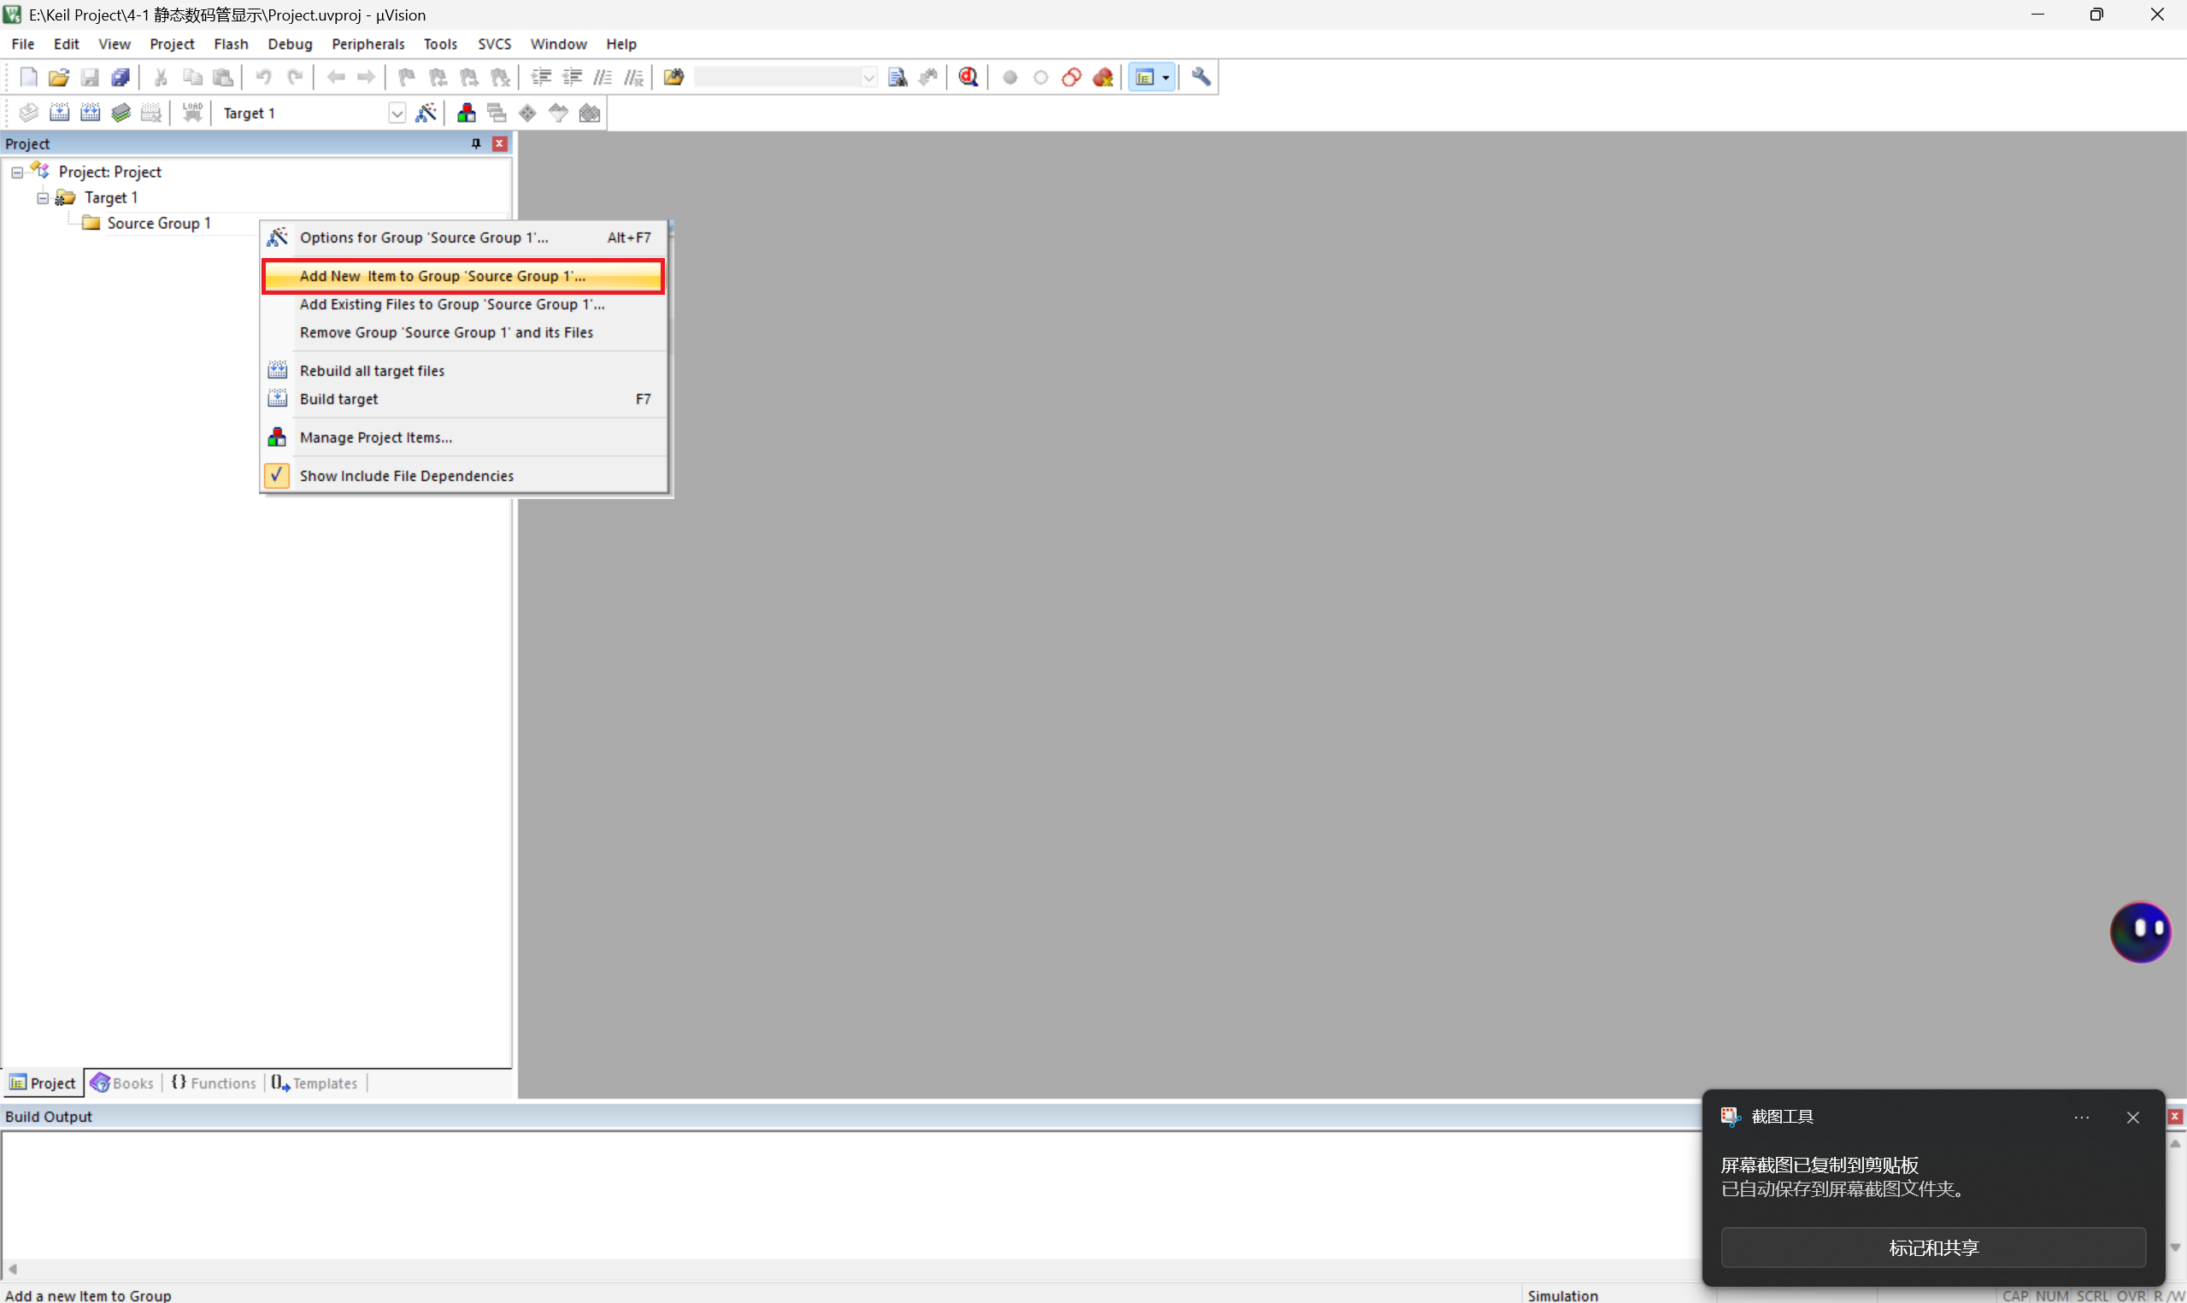Collapse the Project: Project root node
The height and width of the screenshot is (1303, 2187).
point(17,172)
